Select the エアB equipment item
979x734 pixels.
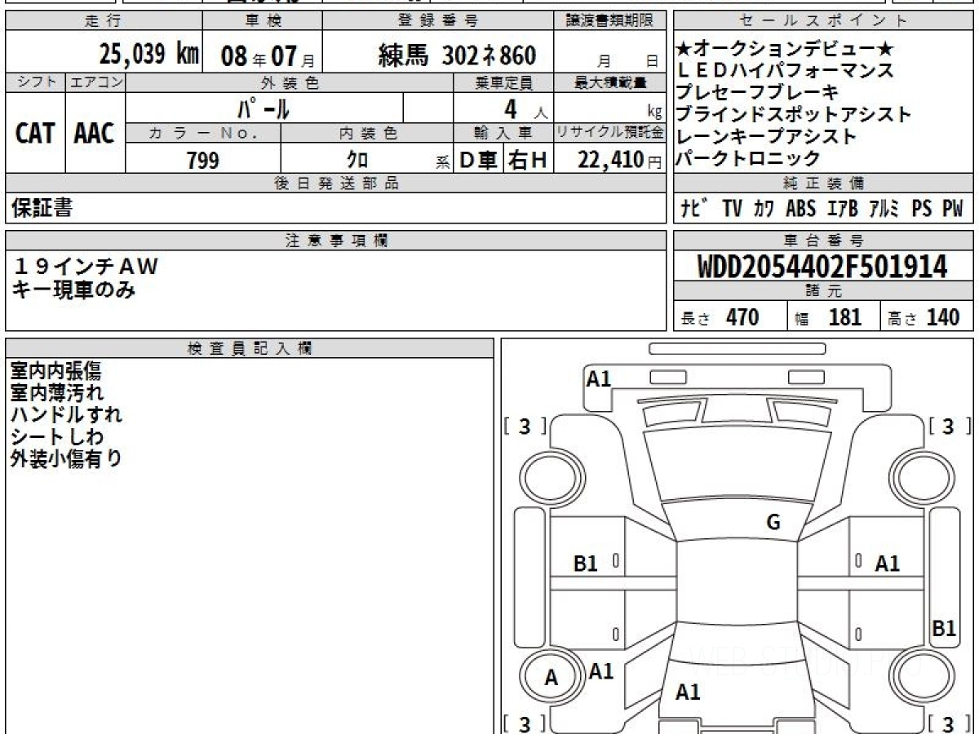click(x=843, y=209)
